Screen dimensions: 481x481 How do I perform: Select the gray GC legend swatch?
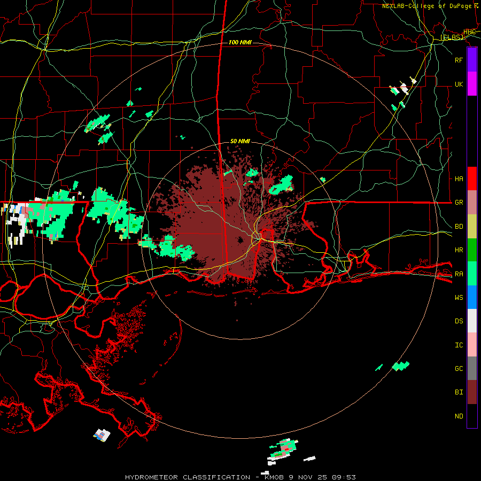click(x=472, y=368)
